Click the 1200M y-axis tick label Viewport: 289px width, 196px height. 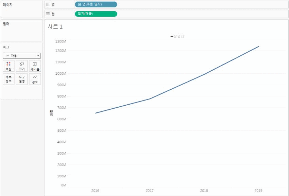click(61, 51)
